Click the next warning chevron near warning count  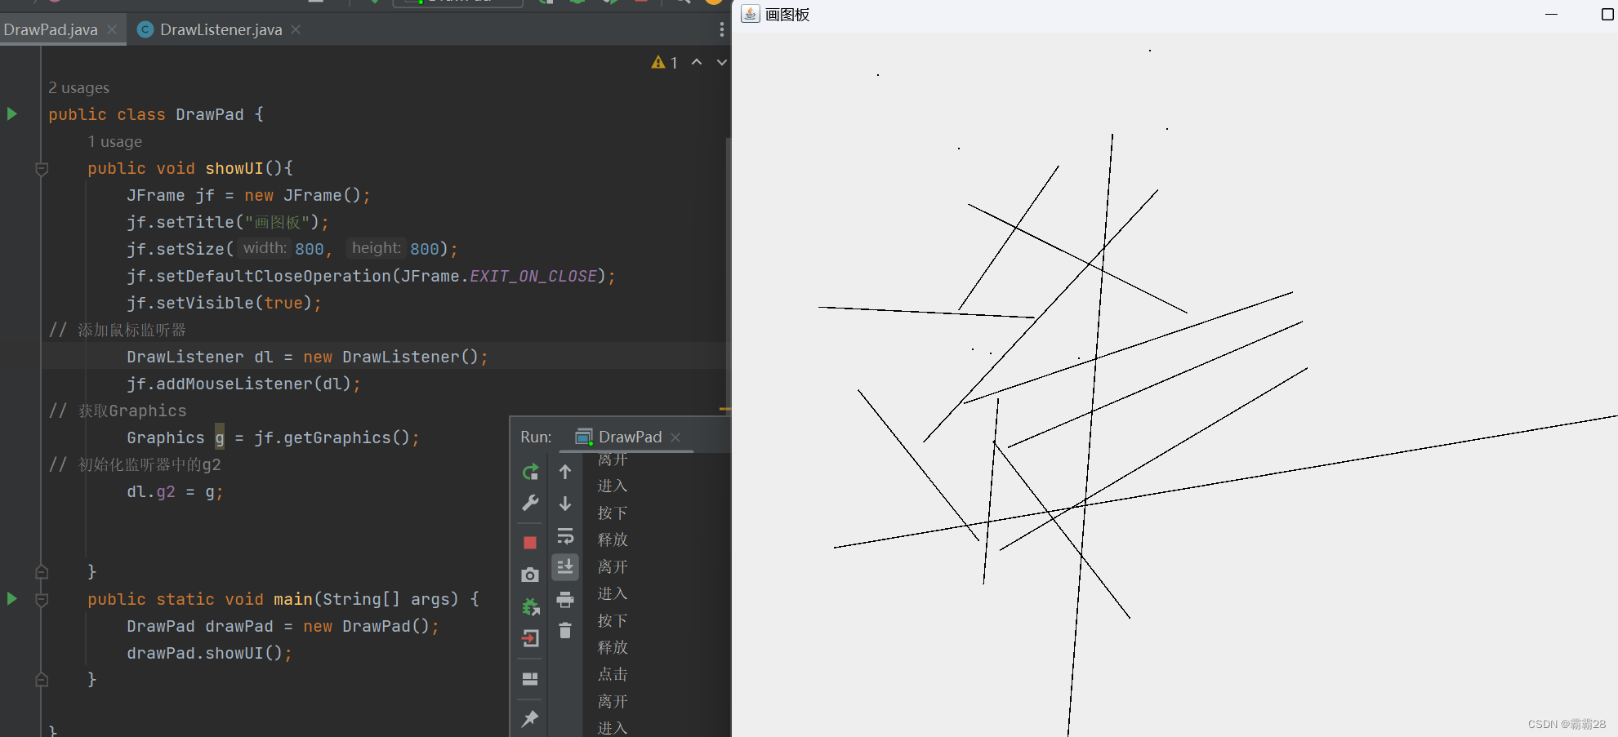click(x=721, y=62)
